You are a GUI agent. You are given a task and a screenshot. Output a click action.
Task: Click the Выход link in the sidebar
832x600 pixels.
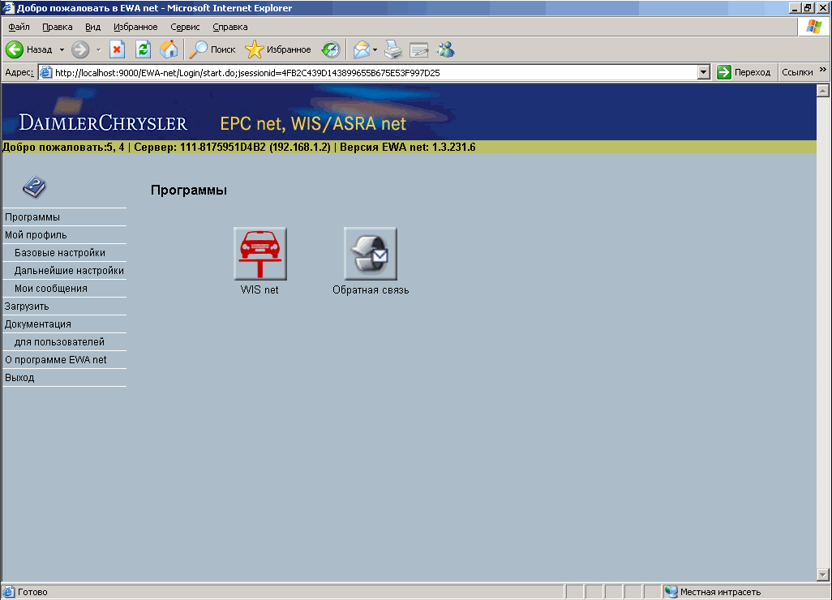pos(19,378)
